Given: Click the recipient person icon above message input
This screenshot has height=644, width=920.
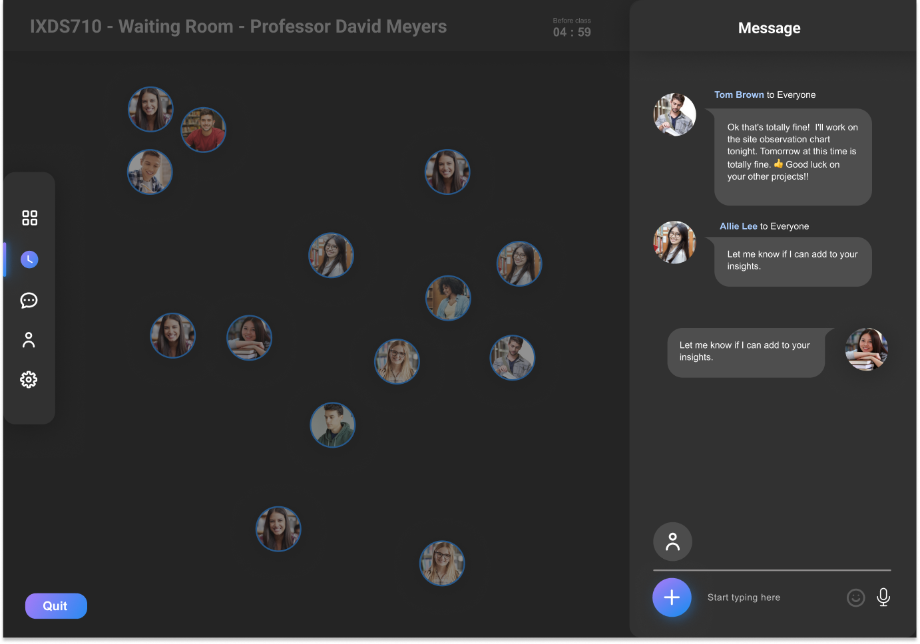Looking at the screenshot, I should (672, 542).
